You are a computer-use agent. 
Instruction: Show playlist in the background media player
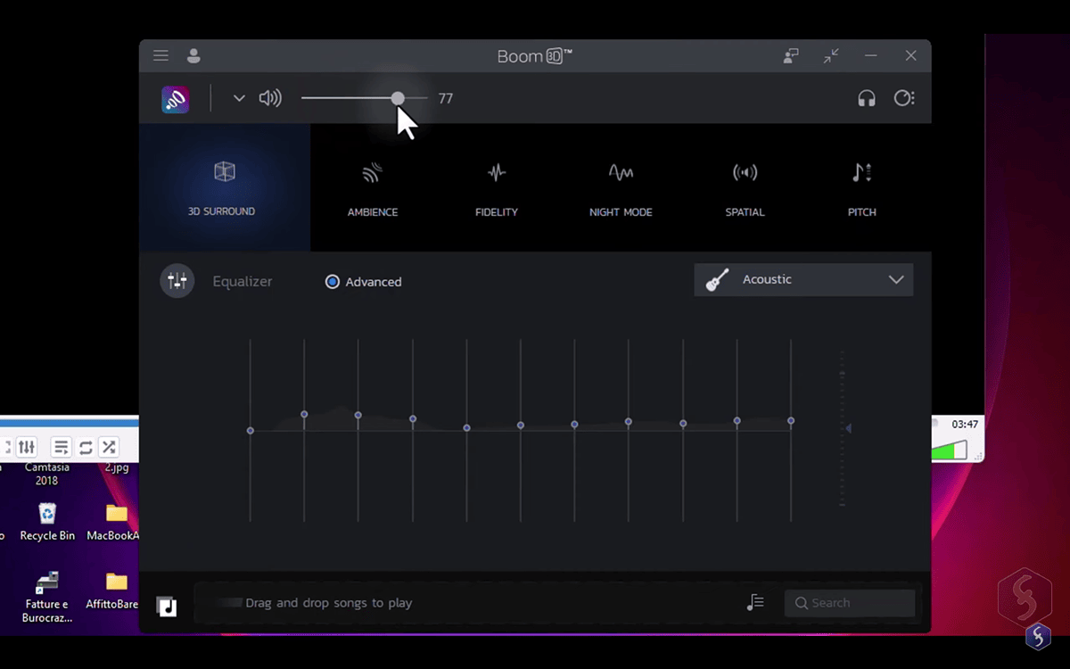pos(61,447)
